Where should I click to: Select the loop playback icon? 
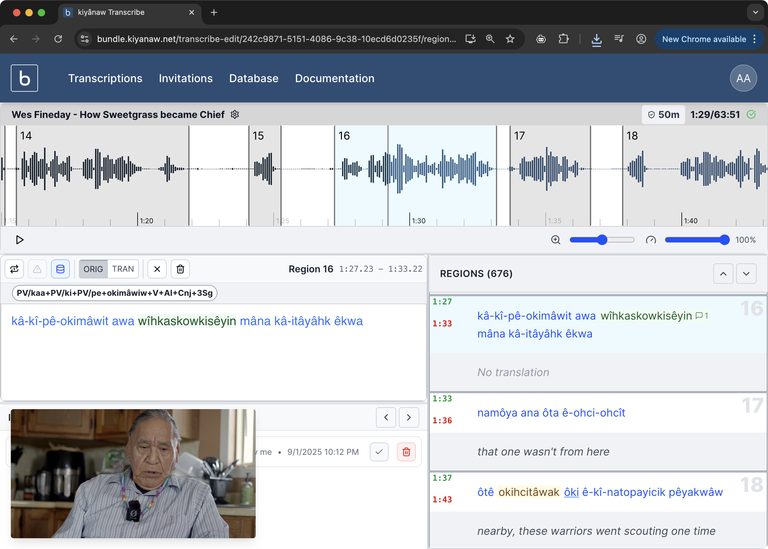coord(14,269)
